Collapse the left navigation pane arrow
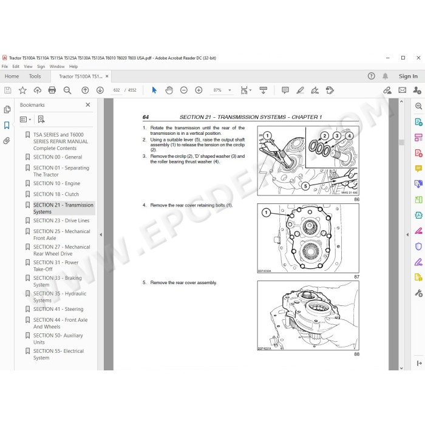The height and width of the screenshot is (425, 425). pos(101,235)
